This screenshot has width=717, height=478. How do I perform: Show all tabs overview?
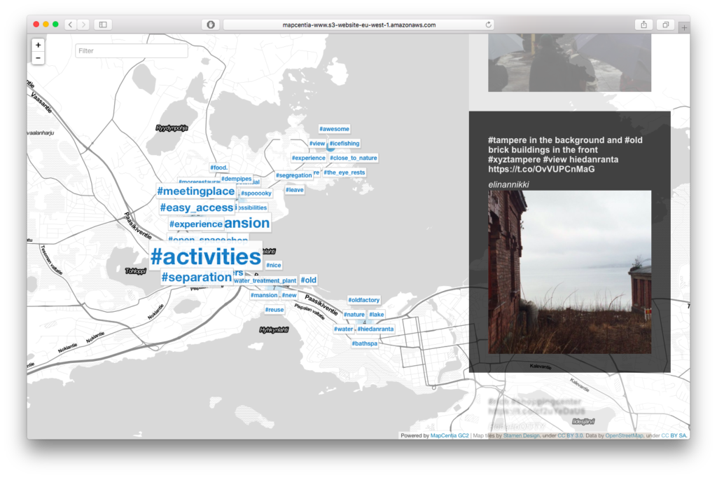pos(666,25)
